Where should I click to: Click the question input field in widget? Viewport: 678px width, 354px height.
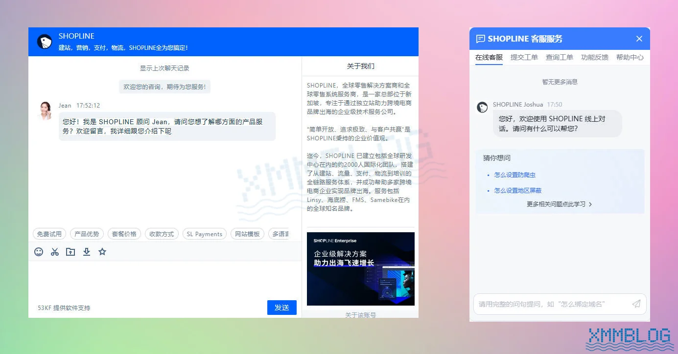tap(560, 304)
